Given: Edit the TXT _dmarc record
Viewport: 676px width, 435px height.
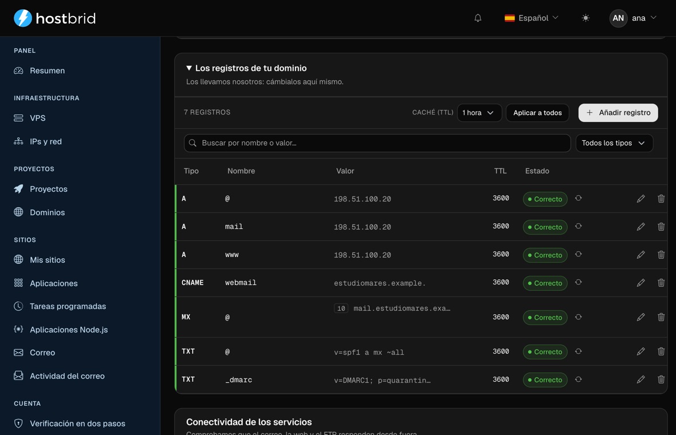Looking at the screenshot, I should (640, 379).
